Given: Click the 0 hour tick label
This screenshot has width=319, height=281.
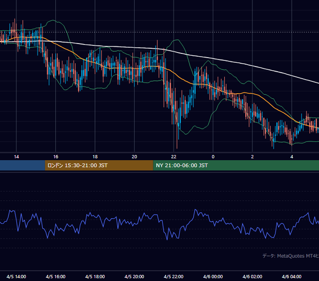Looking at the screenshot, I should (x=213, y=157).
